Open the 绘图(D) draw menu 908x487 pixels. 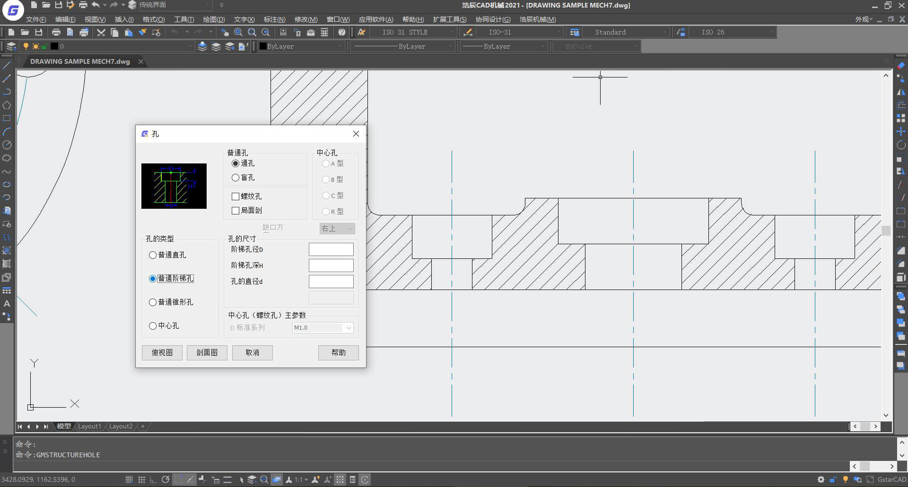(x=213, y=19)
